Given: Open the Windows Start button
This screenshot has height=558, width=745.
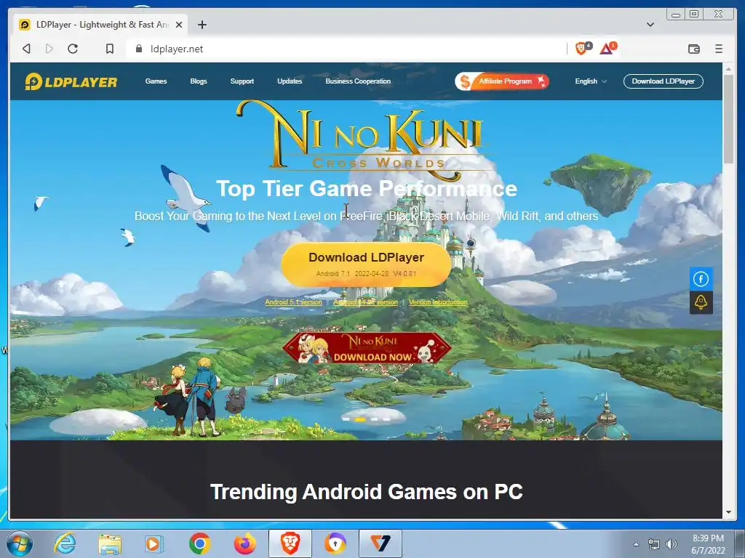Looking at the screenshot, I should [x=20, y=543].
